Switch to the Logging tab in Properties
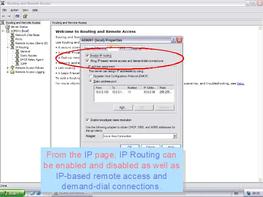 [x=136, y=48]
